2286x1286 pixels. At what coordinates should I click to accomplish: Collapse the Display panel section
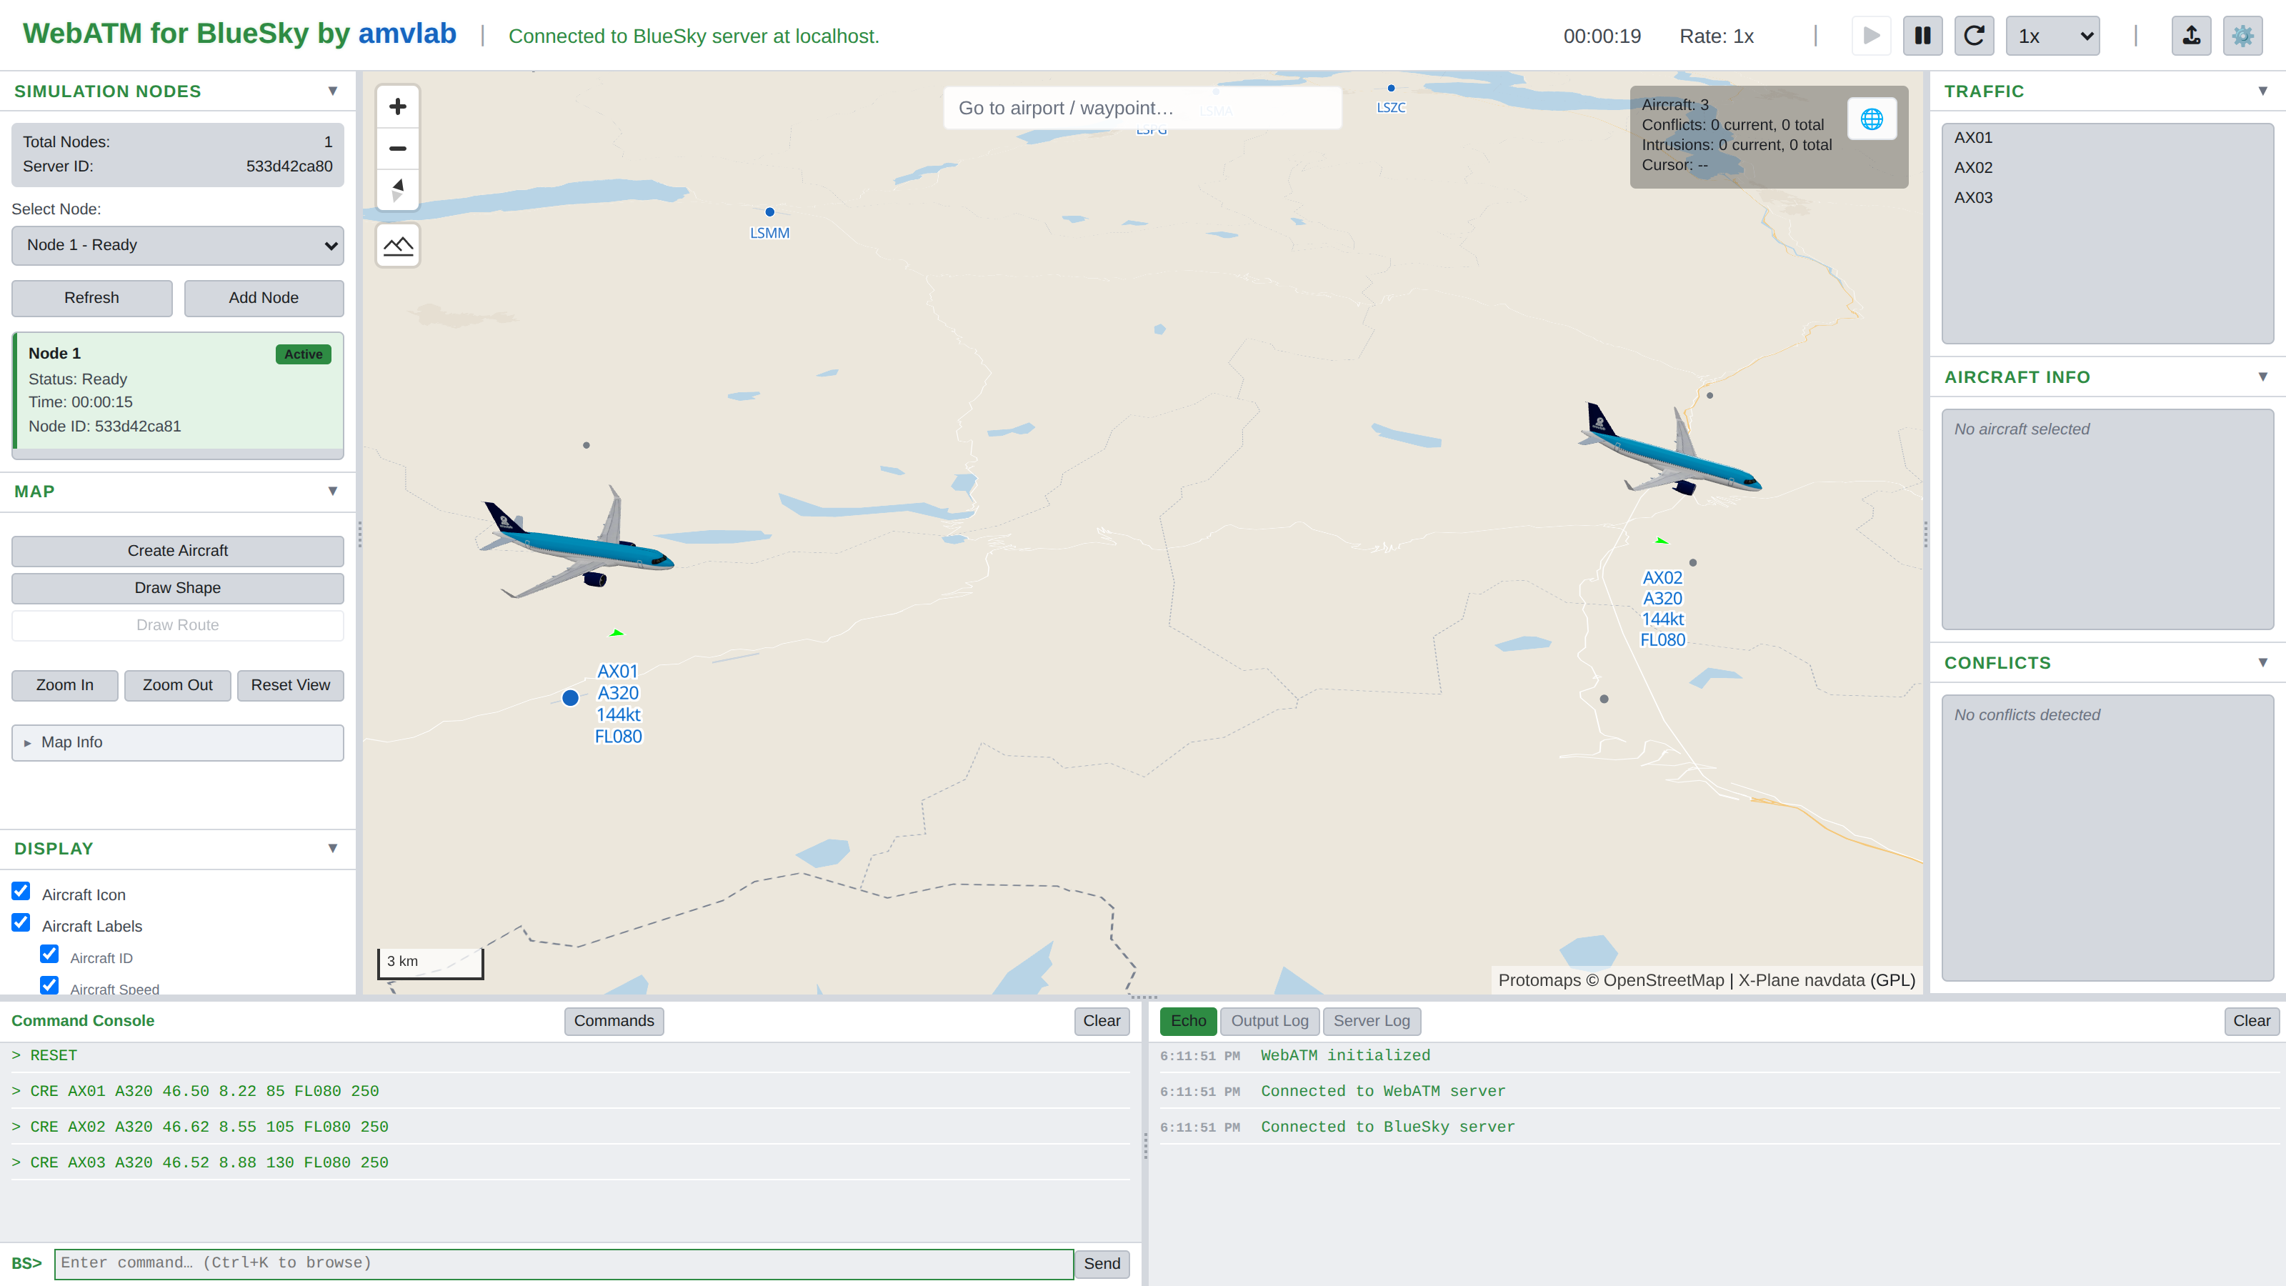coord(333,849)
